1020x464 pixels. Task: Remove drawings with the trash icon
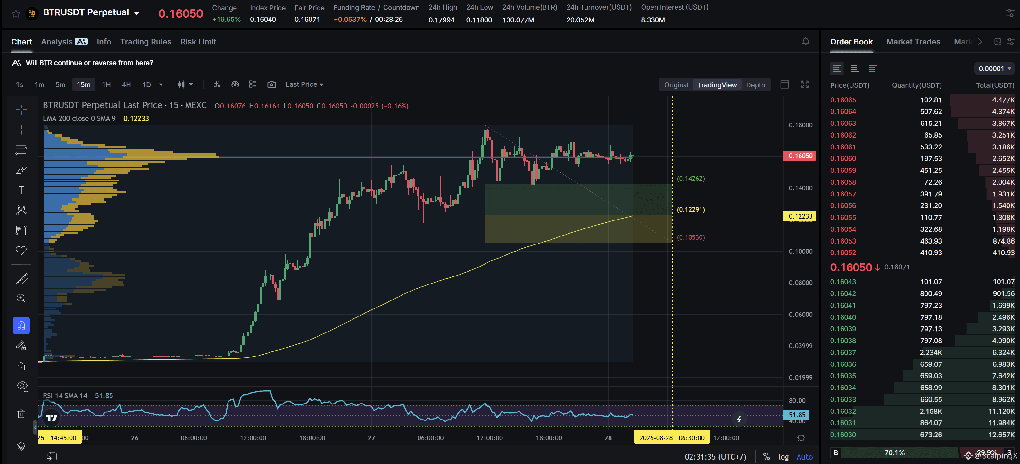click(x=21, y=414)
